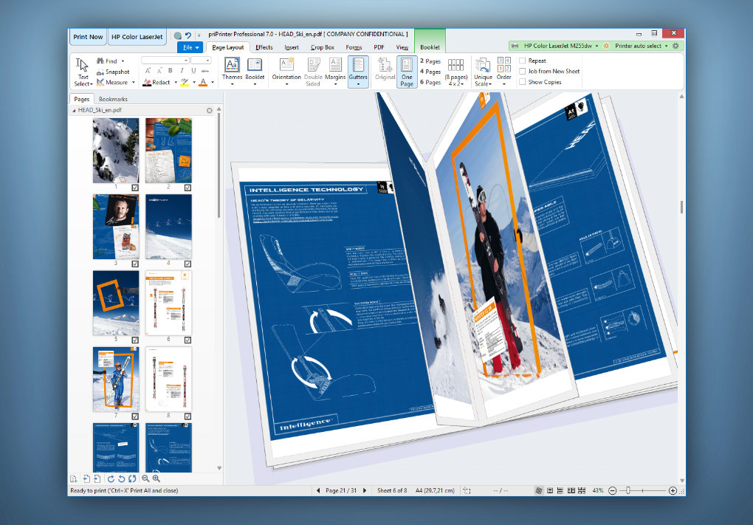Select the Text Select cursor tool
The image size is (753, 525).
pyautogui.click(x=83, y=72)
